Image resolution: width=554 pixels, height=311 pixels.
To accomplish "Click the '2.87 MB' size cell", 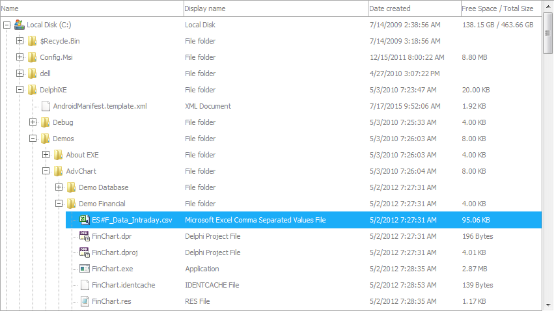I will click(475, 269).
